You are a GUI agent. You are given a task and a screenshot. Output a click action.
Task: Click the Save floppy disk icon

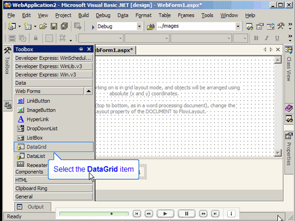54,26
